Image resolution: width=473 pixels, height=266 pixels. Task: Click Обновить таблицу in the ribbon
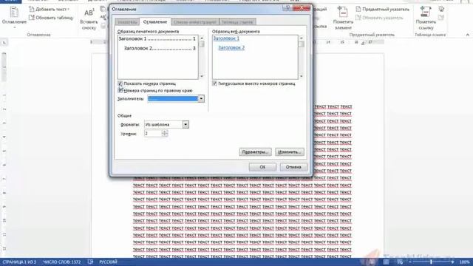(x=51, y=18)
